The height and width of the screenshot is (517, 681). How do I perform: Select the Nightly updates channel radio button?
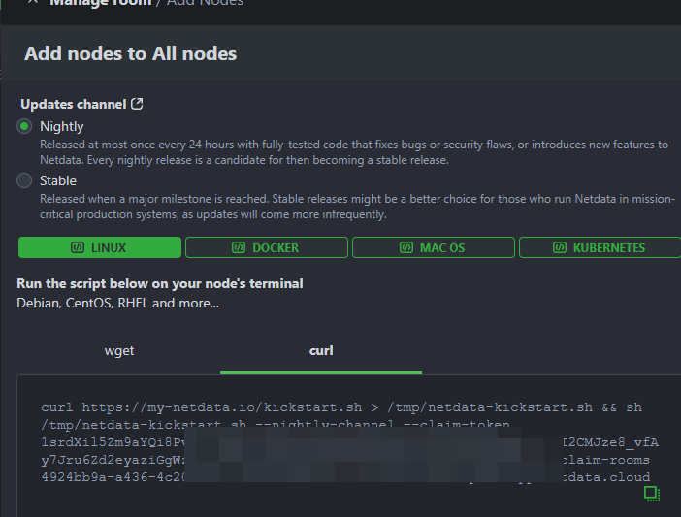(24, 126)
